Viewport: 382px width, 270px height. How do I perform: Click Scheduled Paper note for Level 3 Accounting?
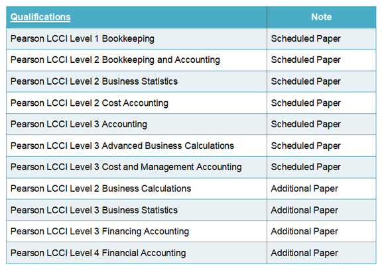pyautogui.click(x=306, y=124)
